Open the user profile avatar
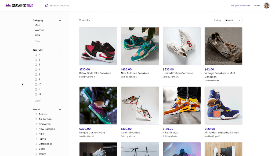Viewport: 275px width, 156px height. pyautogui.click(x=266, y=5)
